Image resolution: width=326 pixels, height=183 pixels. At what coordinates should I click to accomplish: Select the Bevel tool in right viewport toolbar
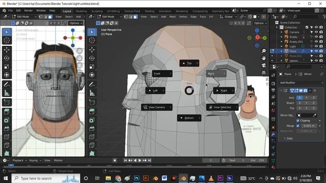[x=92, y=129]
